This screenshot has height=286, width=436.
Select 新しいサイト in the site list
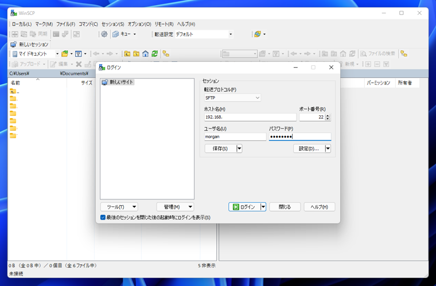(118, 82)
